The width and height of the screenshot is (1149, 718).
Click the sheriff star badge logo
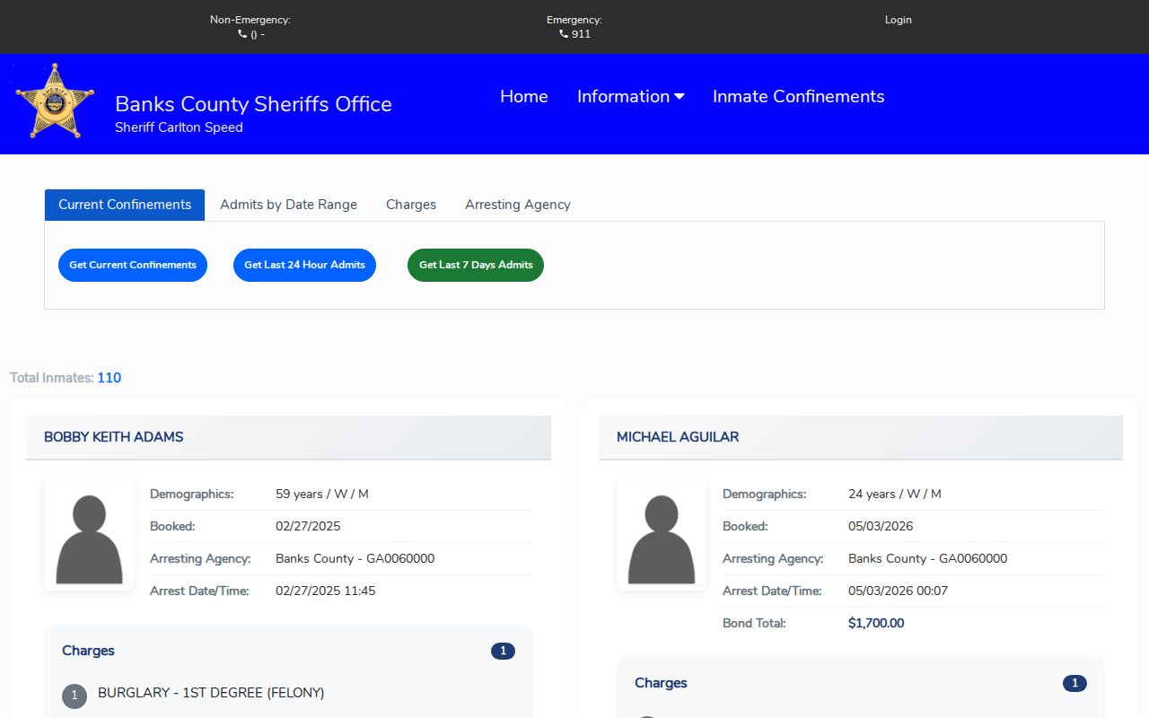[55, 101]
